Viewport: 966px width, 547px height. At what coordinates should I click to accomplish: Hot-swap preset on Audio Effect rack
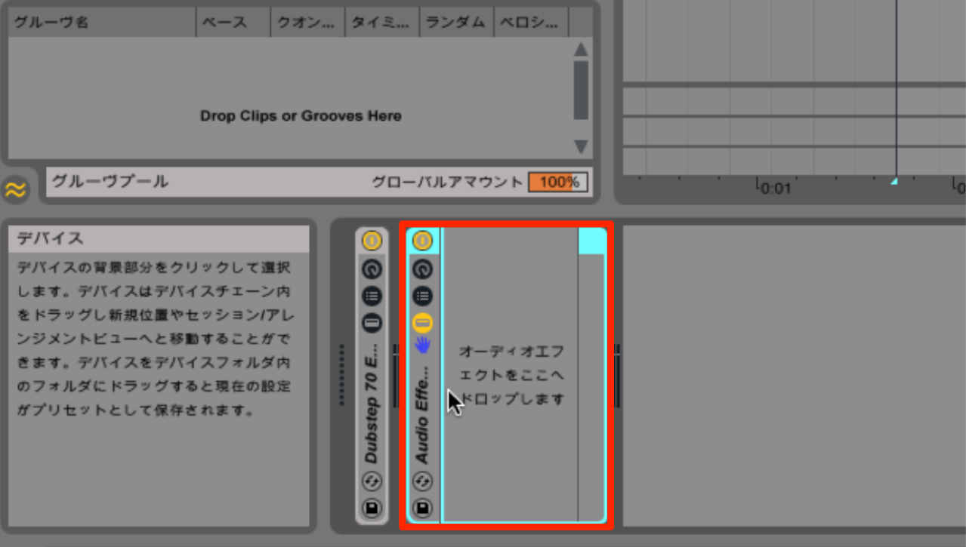point(422,481)
